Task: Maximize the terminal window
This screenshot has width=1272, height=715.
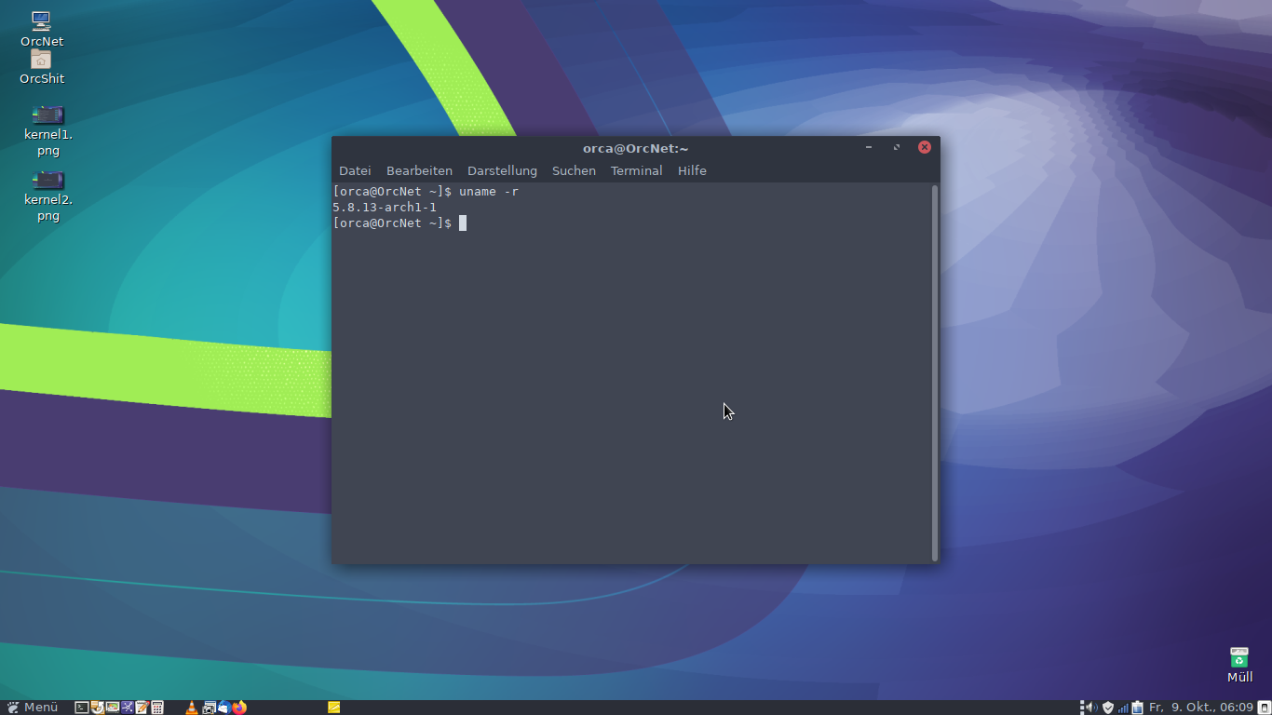Action: coord(897,147)
